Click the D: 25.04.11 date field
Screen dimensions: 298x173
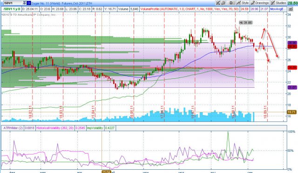[x=30, y=9]
